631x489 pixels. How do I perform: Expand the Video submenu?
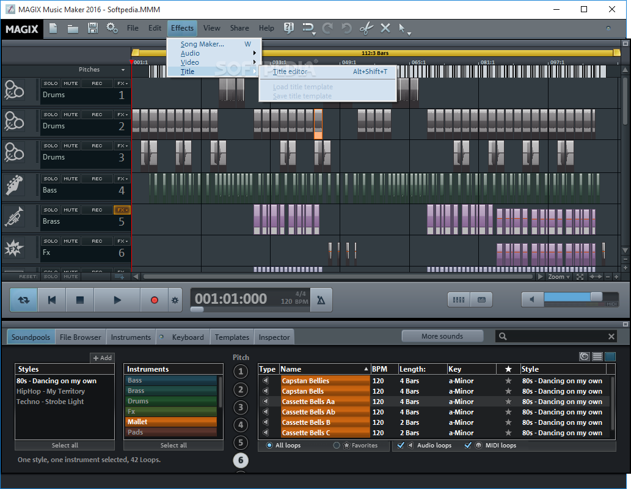[x=214, y=62]
